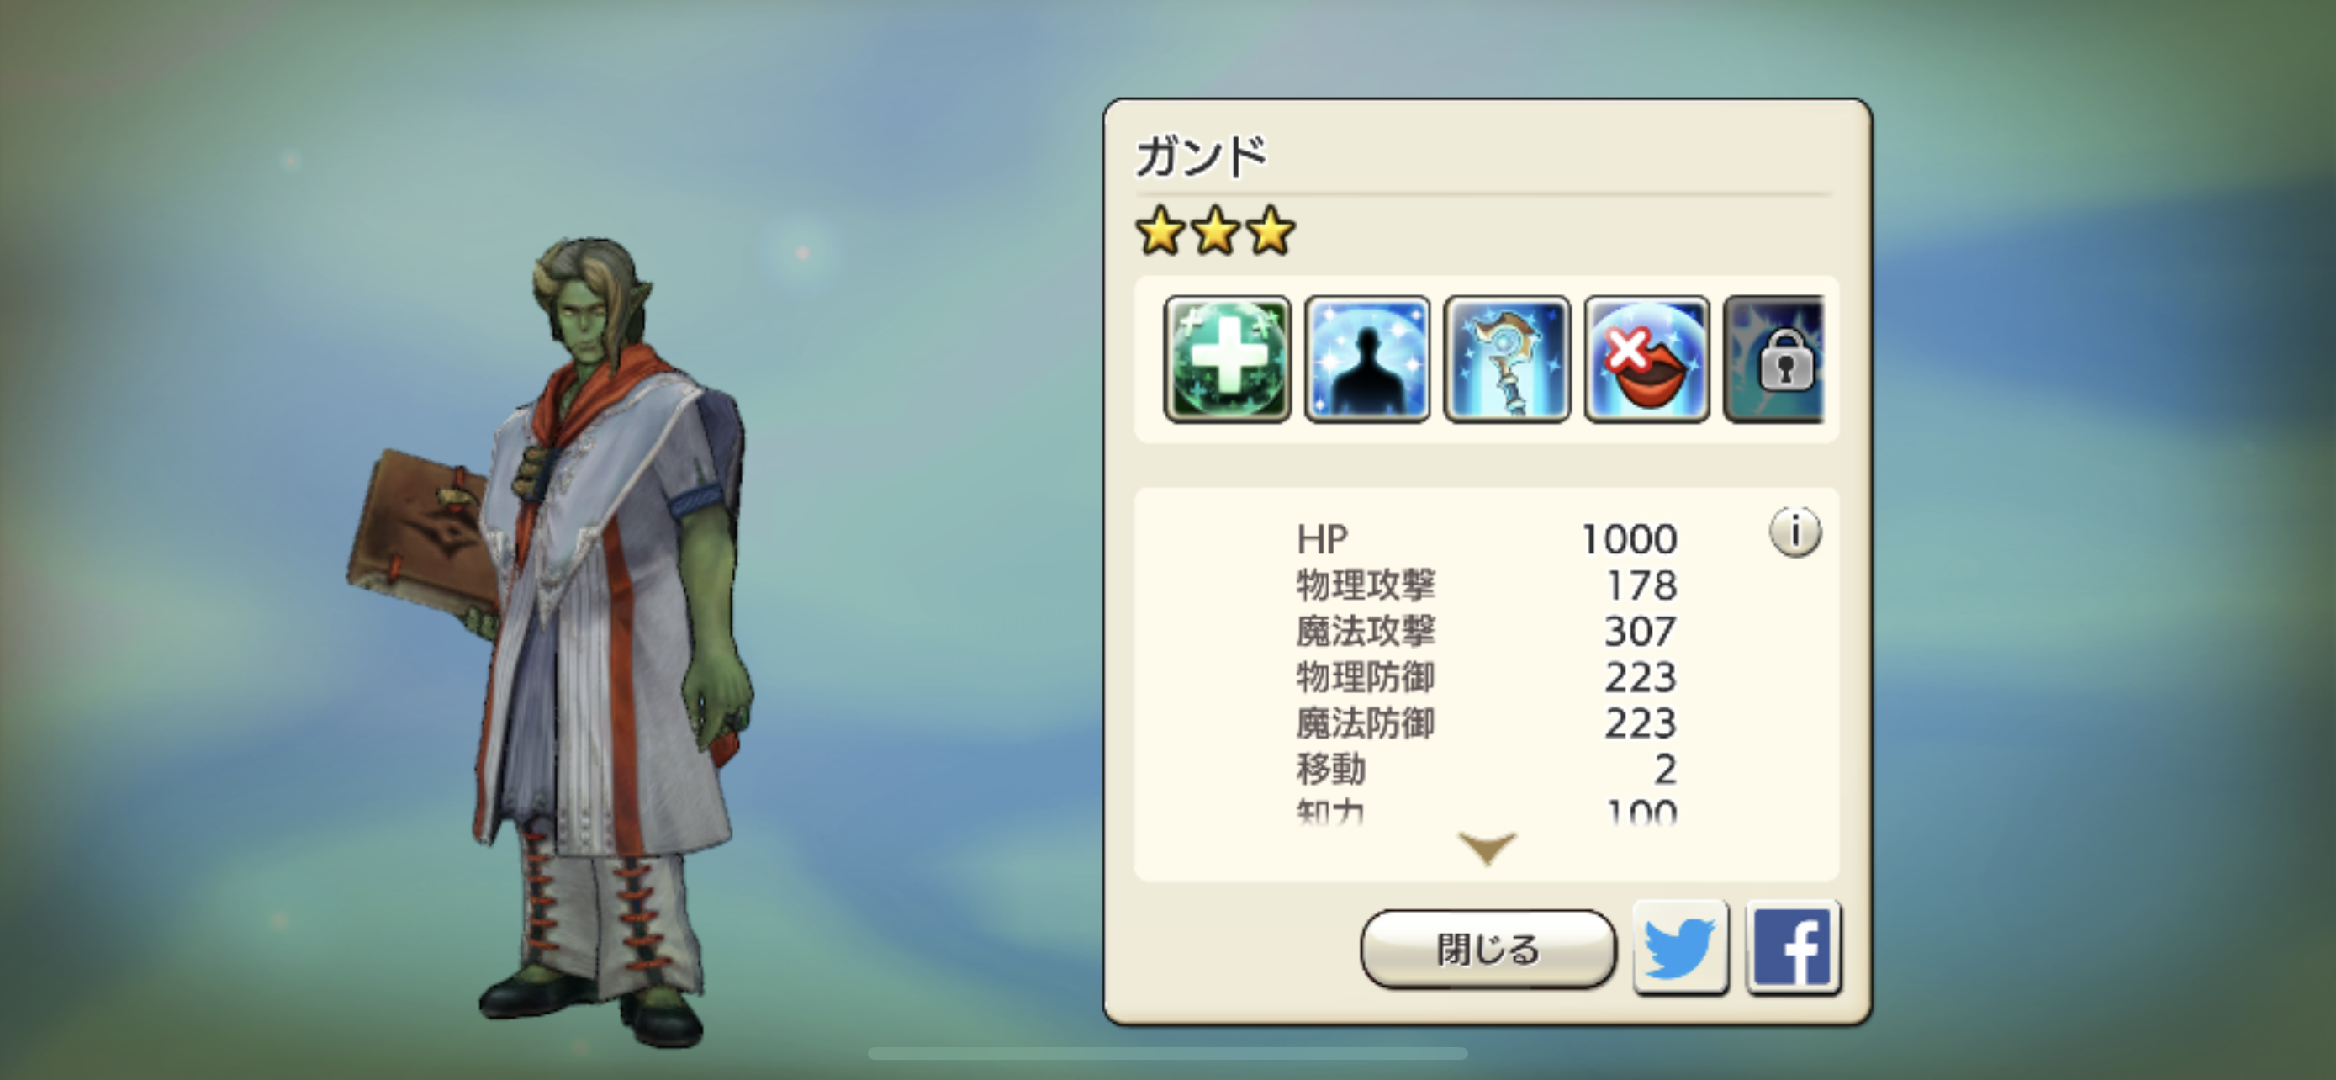This screenshot has height=1080, width=2336.
Task: Share to Facebook with f icon
Action: (x=1793, y=948)
